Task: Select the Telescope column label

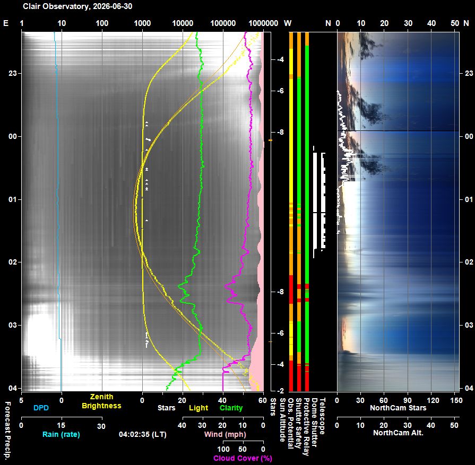Action: 322,416
